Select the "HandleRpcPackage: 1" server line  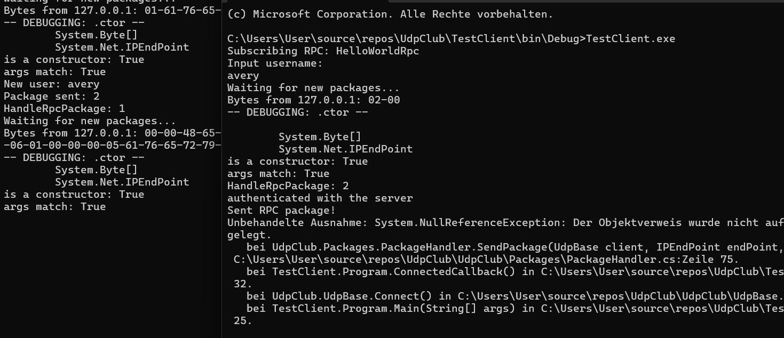pos(64,109)
